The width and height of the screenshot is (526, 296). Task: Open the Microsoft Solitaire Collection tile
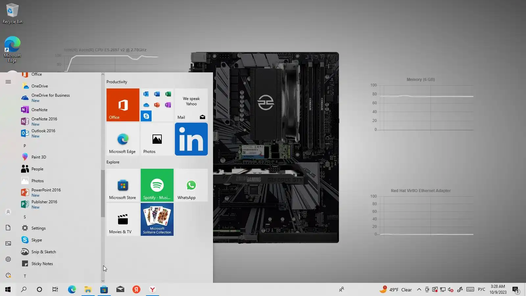pyautogui.click(x=157, y=219)
